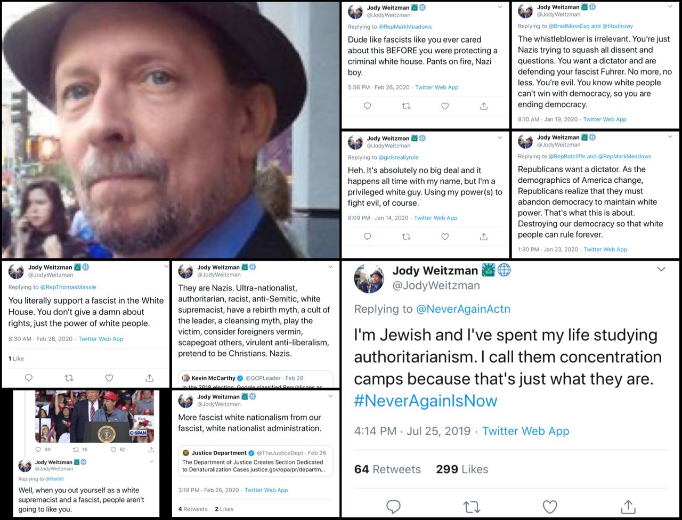682x520 pixels.
Task: Open options chevron on 'They are Nazis' tweet
Action: pyautogui.click(x=330, y=266)
